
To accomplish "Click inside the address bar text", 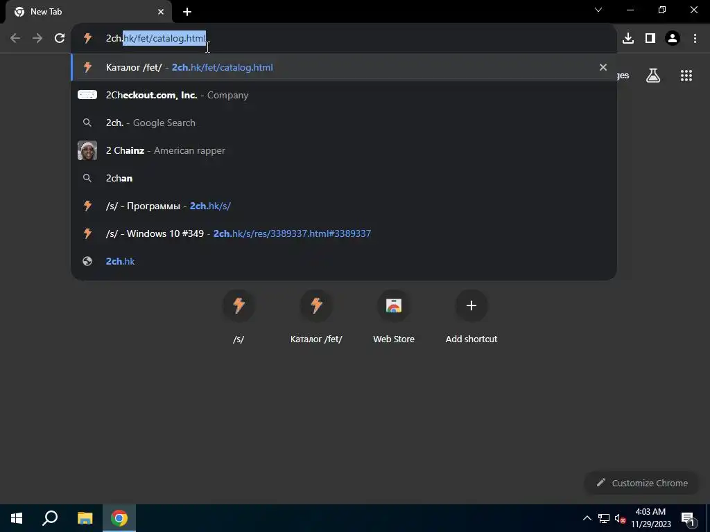I will 156,39.
